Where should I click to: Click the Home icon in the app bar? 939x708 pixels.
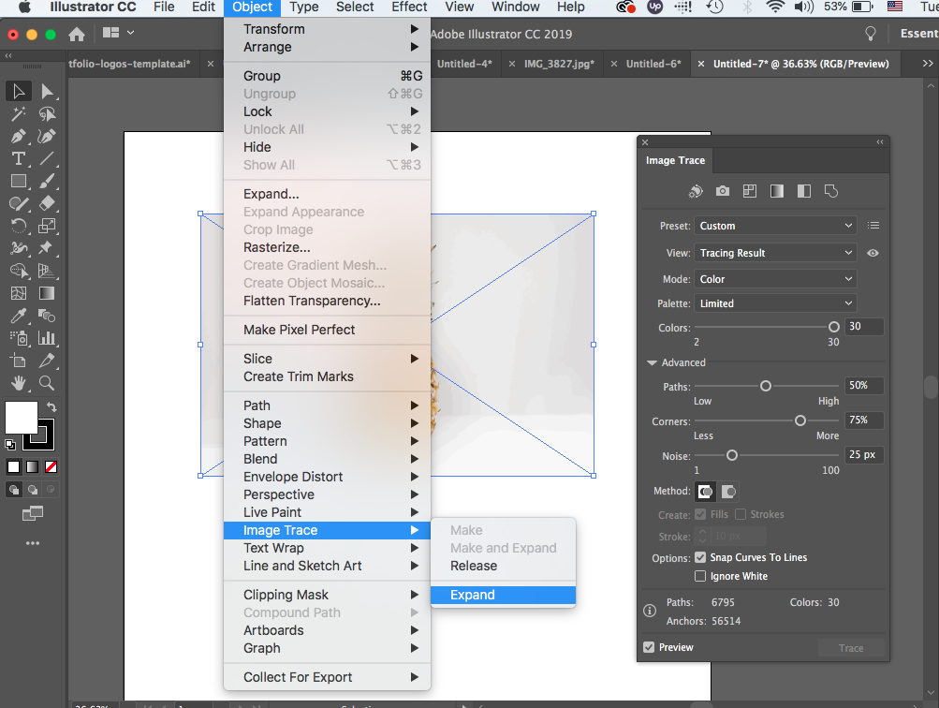tap(77, 34)
